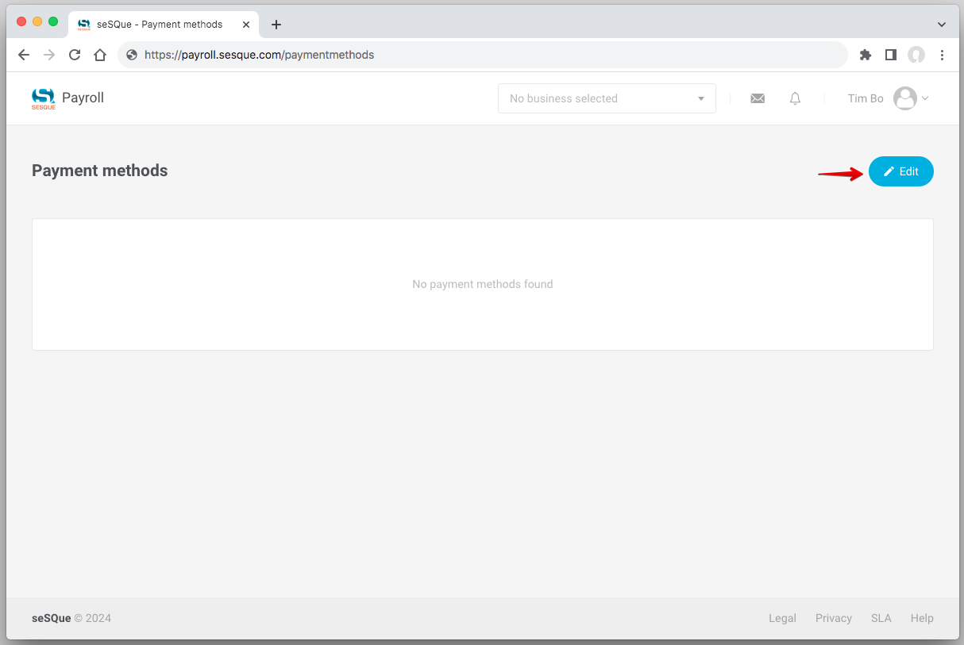Open the Legal footer link
964x645 pixels.
coord(782,618)
